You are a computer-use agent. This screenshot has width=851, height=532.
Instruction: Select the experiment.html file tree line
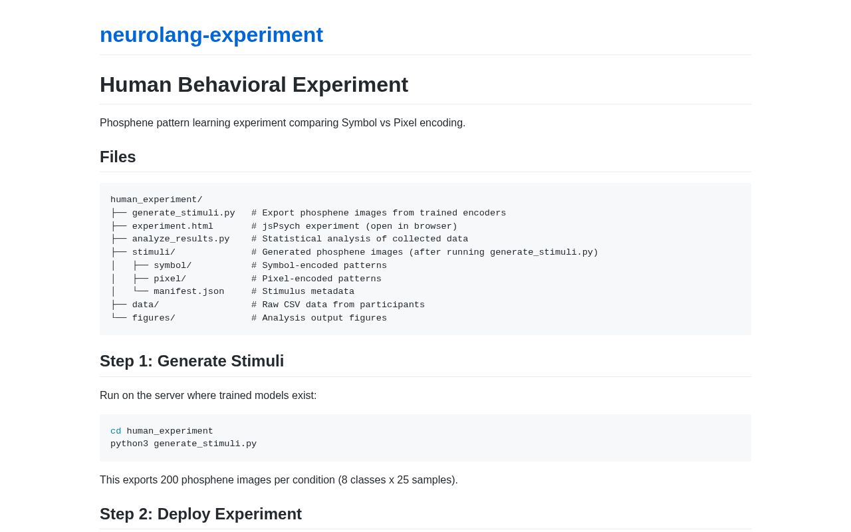tap(284, 226)
